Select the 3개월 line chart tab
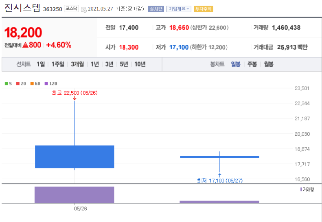 (77, 64)
